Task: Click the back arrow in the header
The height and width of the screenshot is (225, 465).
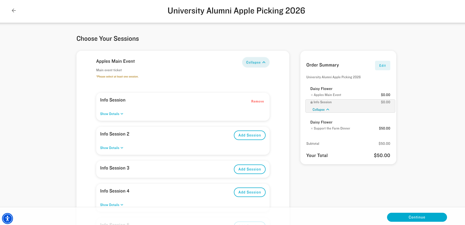Action: tap(14, 10)
